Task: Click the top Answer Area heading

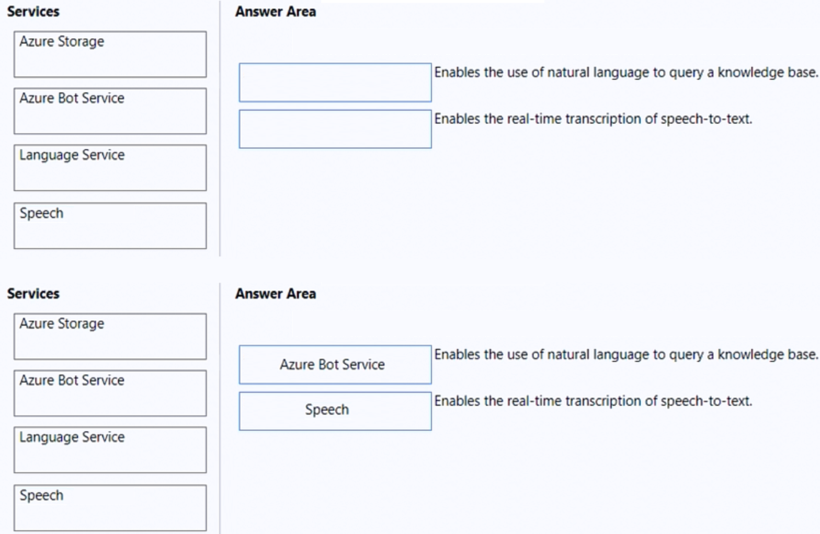Action: [275, 11]
